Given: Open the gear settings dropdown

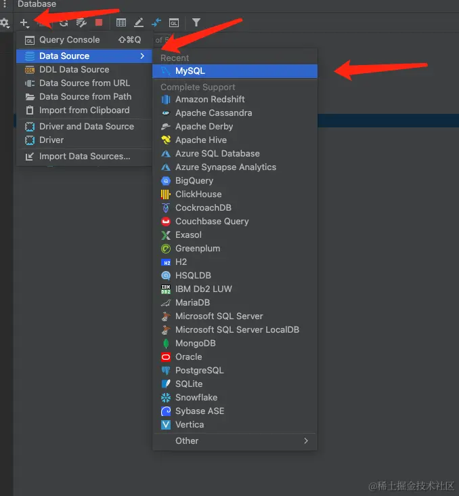Looking at the screenshot, I should tap(5, 23).
